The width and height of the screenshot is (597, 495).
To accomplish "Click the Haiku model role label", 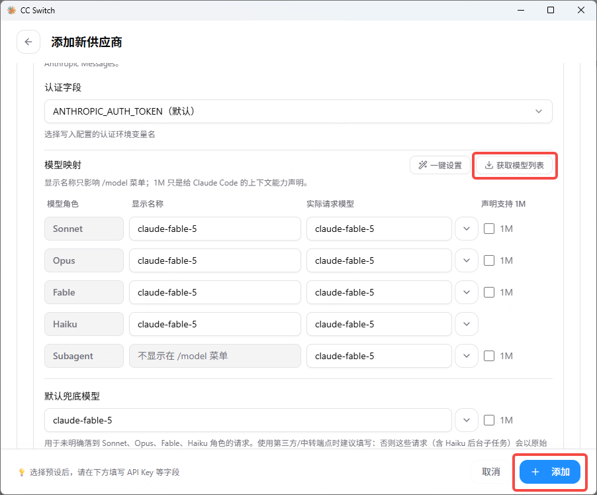I will [x=84, y=324].
